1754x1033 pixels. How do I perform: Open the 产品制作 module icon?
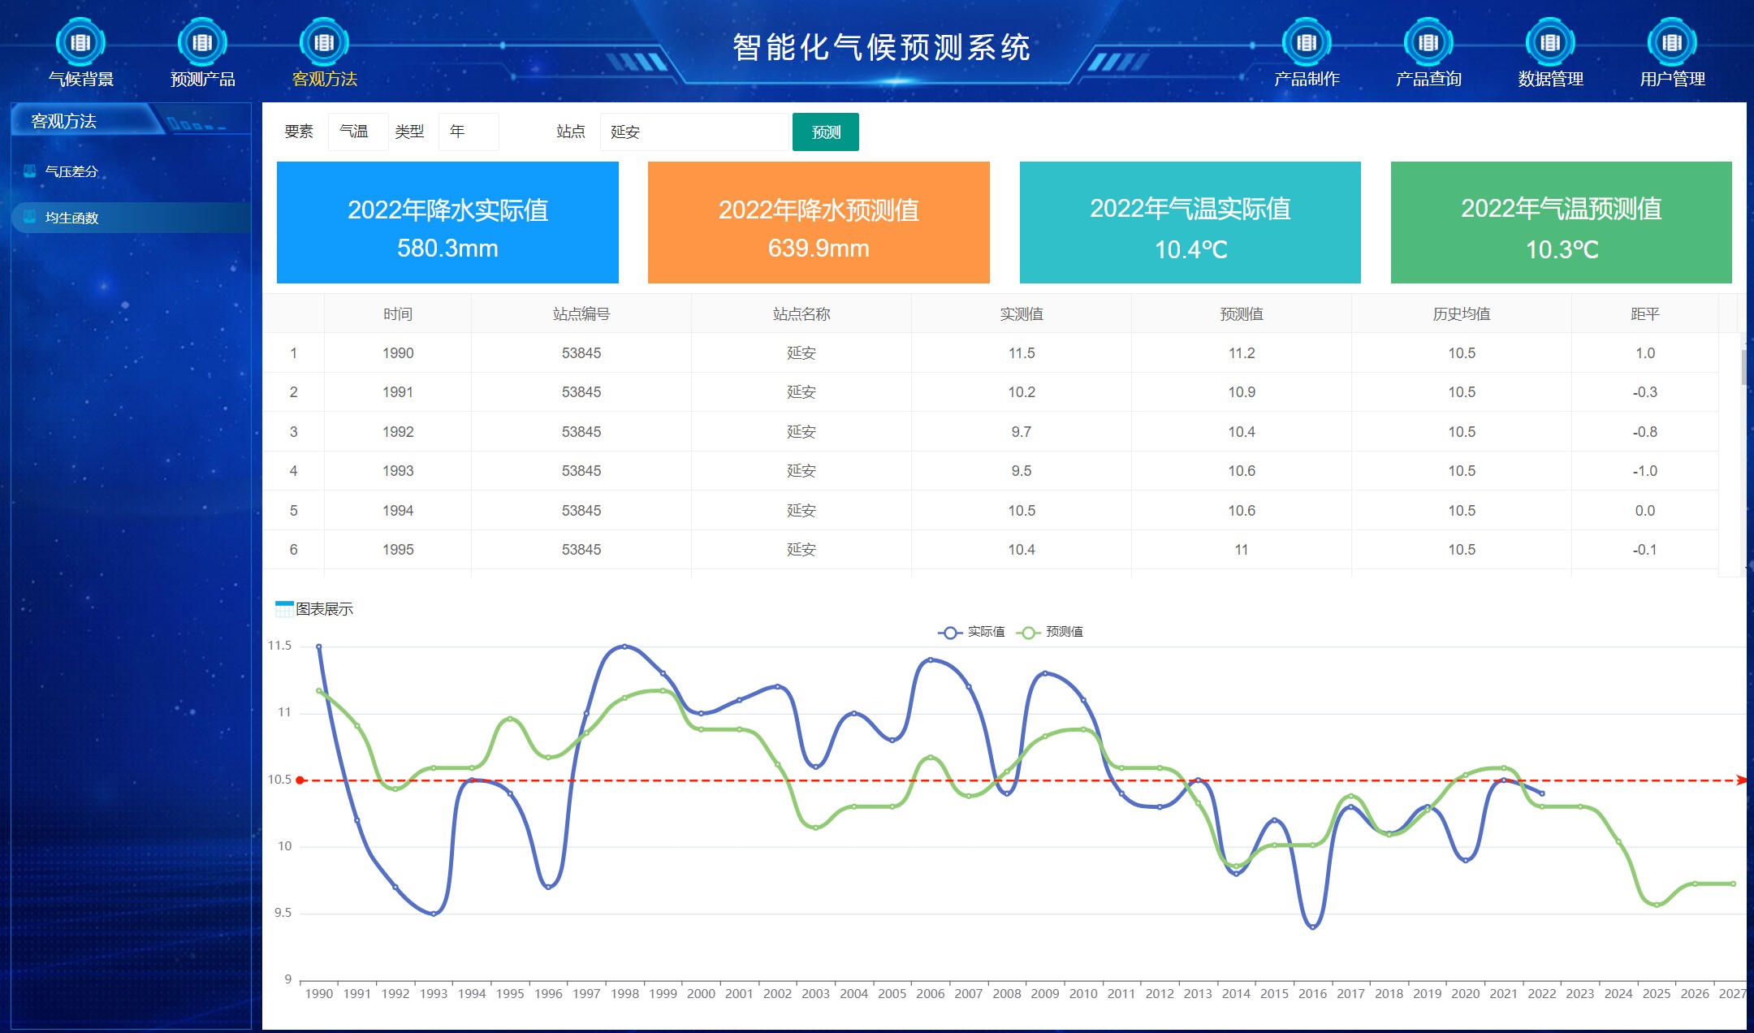pyautogui.click(x=1307, y=42)
